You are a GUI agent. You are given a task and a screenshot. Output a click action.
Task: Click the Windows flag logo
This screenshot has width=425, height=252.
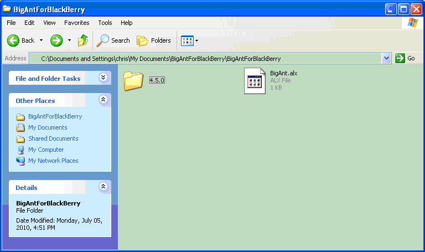(412, 23)
